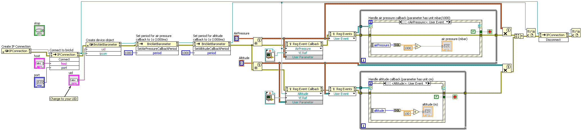Screen dimensions: 582x131
Task: Click the timeout hourglass of AirPressure event structure
Action: [370, 22]
